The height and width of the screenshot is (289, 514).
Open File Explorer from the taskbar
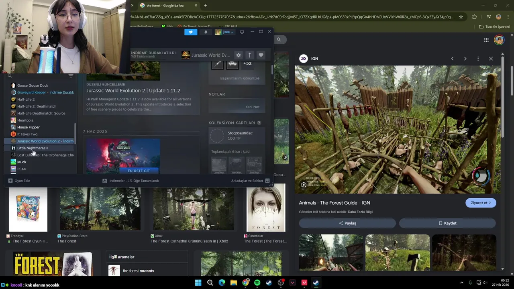click(x=234, y=283)
